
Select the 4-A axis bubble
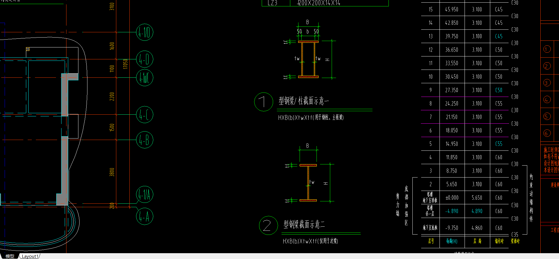pos(145,217)
